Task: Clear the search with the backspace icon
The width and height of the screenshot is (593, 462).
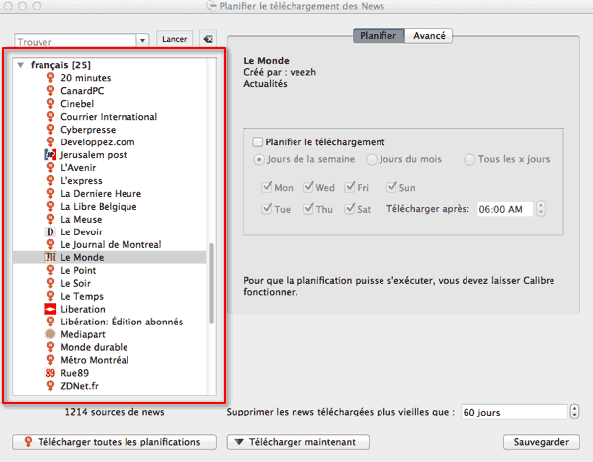Action: click(x=208, y=39)
